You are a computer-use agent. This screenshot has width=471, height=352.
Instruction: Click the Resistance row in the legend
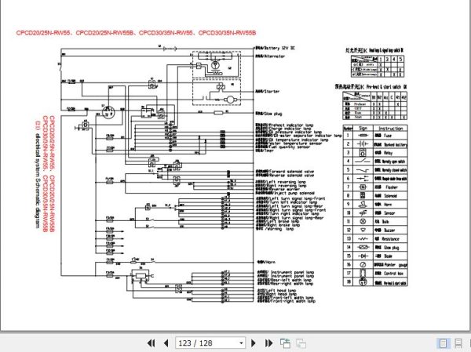coord(375,239)
